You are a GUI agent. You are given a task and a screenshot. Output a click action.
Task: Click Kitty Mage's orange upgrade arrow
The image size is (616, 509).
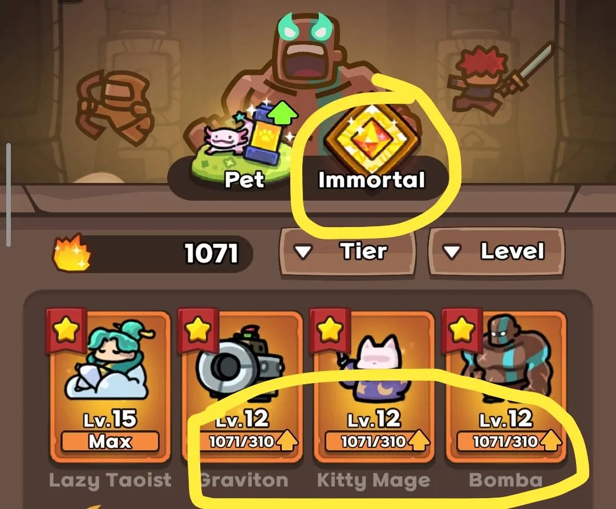419,441
